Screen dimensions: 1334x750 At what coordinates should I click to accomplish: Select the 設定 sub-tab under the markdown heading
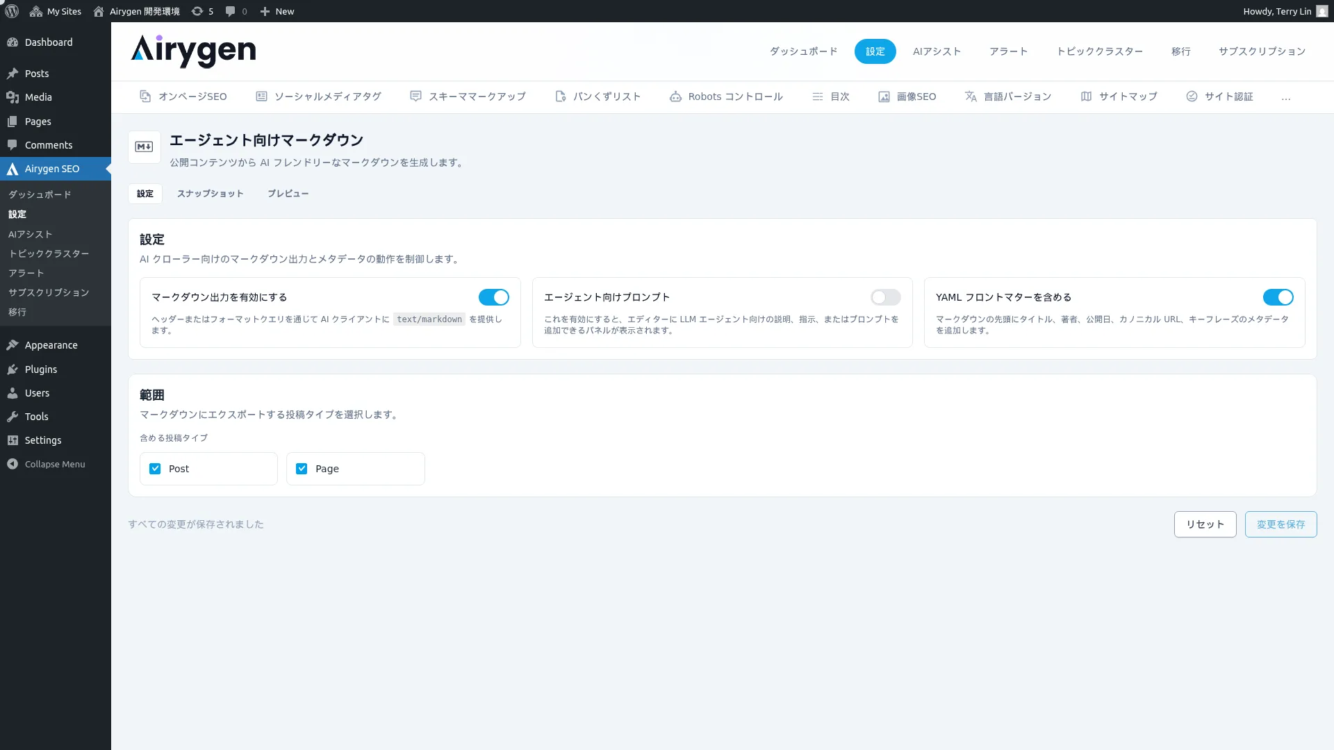pyautogui.click(x=145, y=194)
